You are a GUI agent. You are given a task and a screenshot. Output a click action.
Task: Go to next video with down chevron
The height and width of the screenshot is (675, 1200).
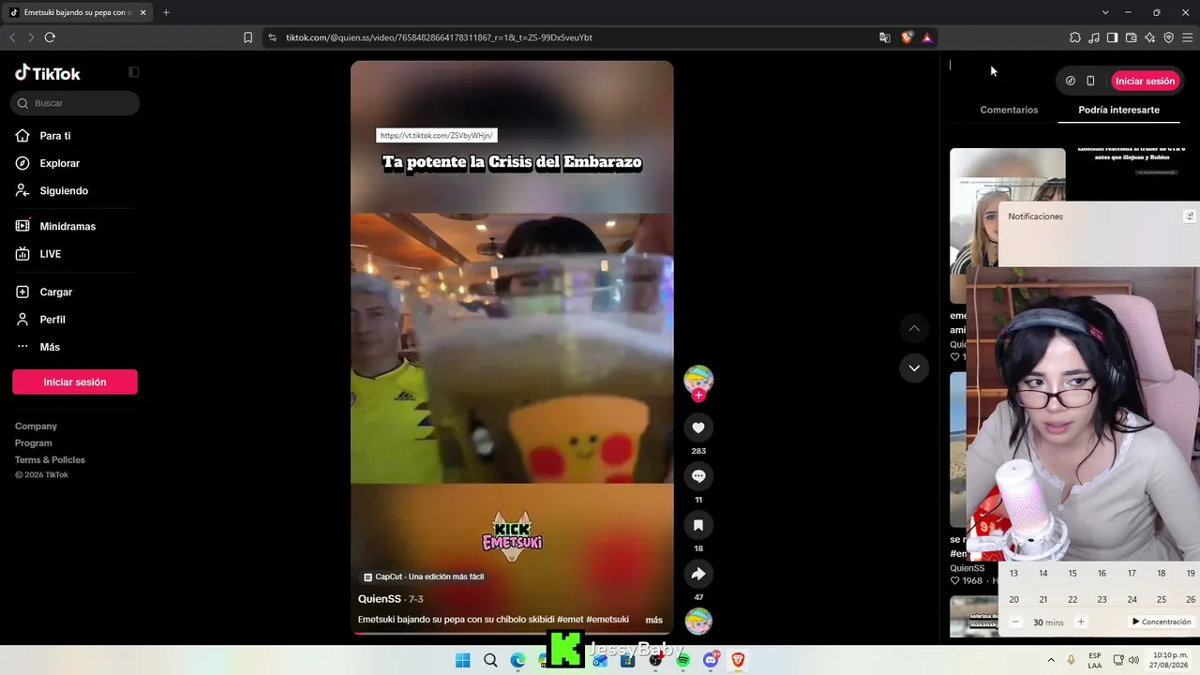tap(914, 368)
